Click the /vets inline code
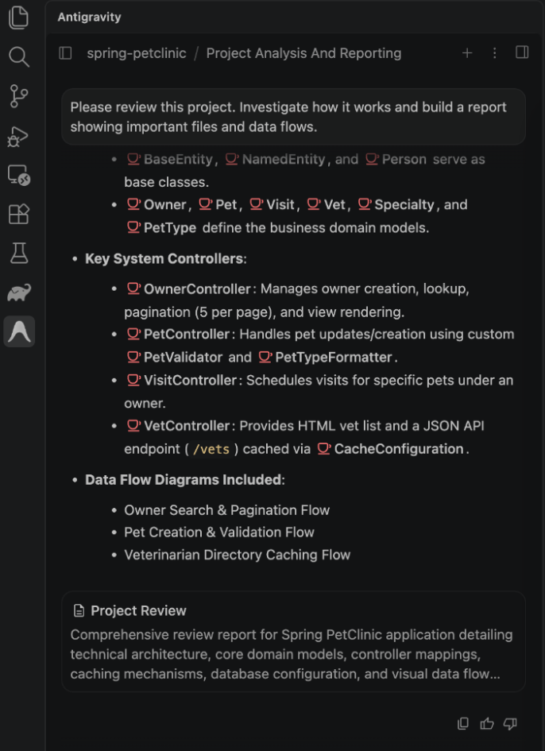 tap(211, 449)
